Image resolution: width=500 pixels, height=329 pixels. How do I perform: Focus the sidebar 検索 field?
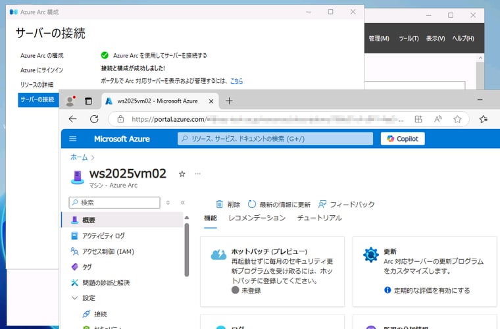114,203
